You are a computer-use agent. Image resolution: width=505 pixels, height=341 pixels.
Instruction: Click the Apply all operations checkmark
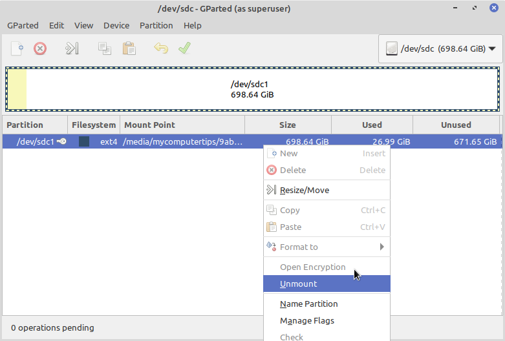184,48
